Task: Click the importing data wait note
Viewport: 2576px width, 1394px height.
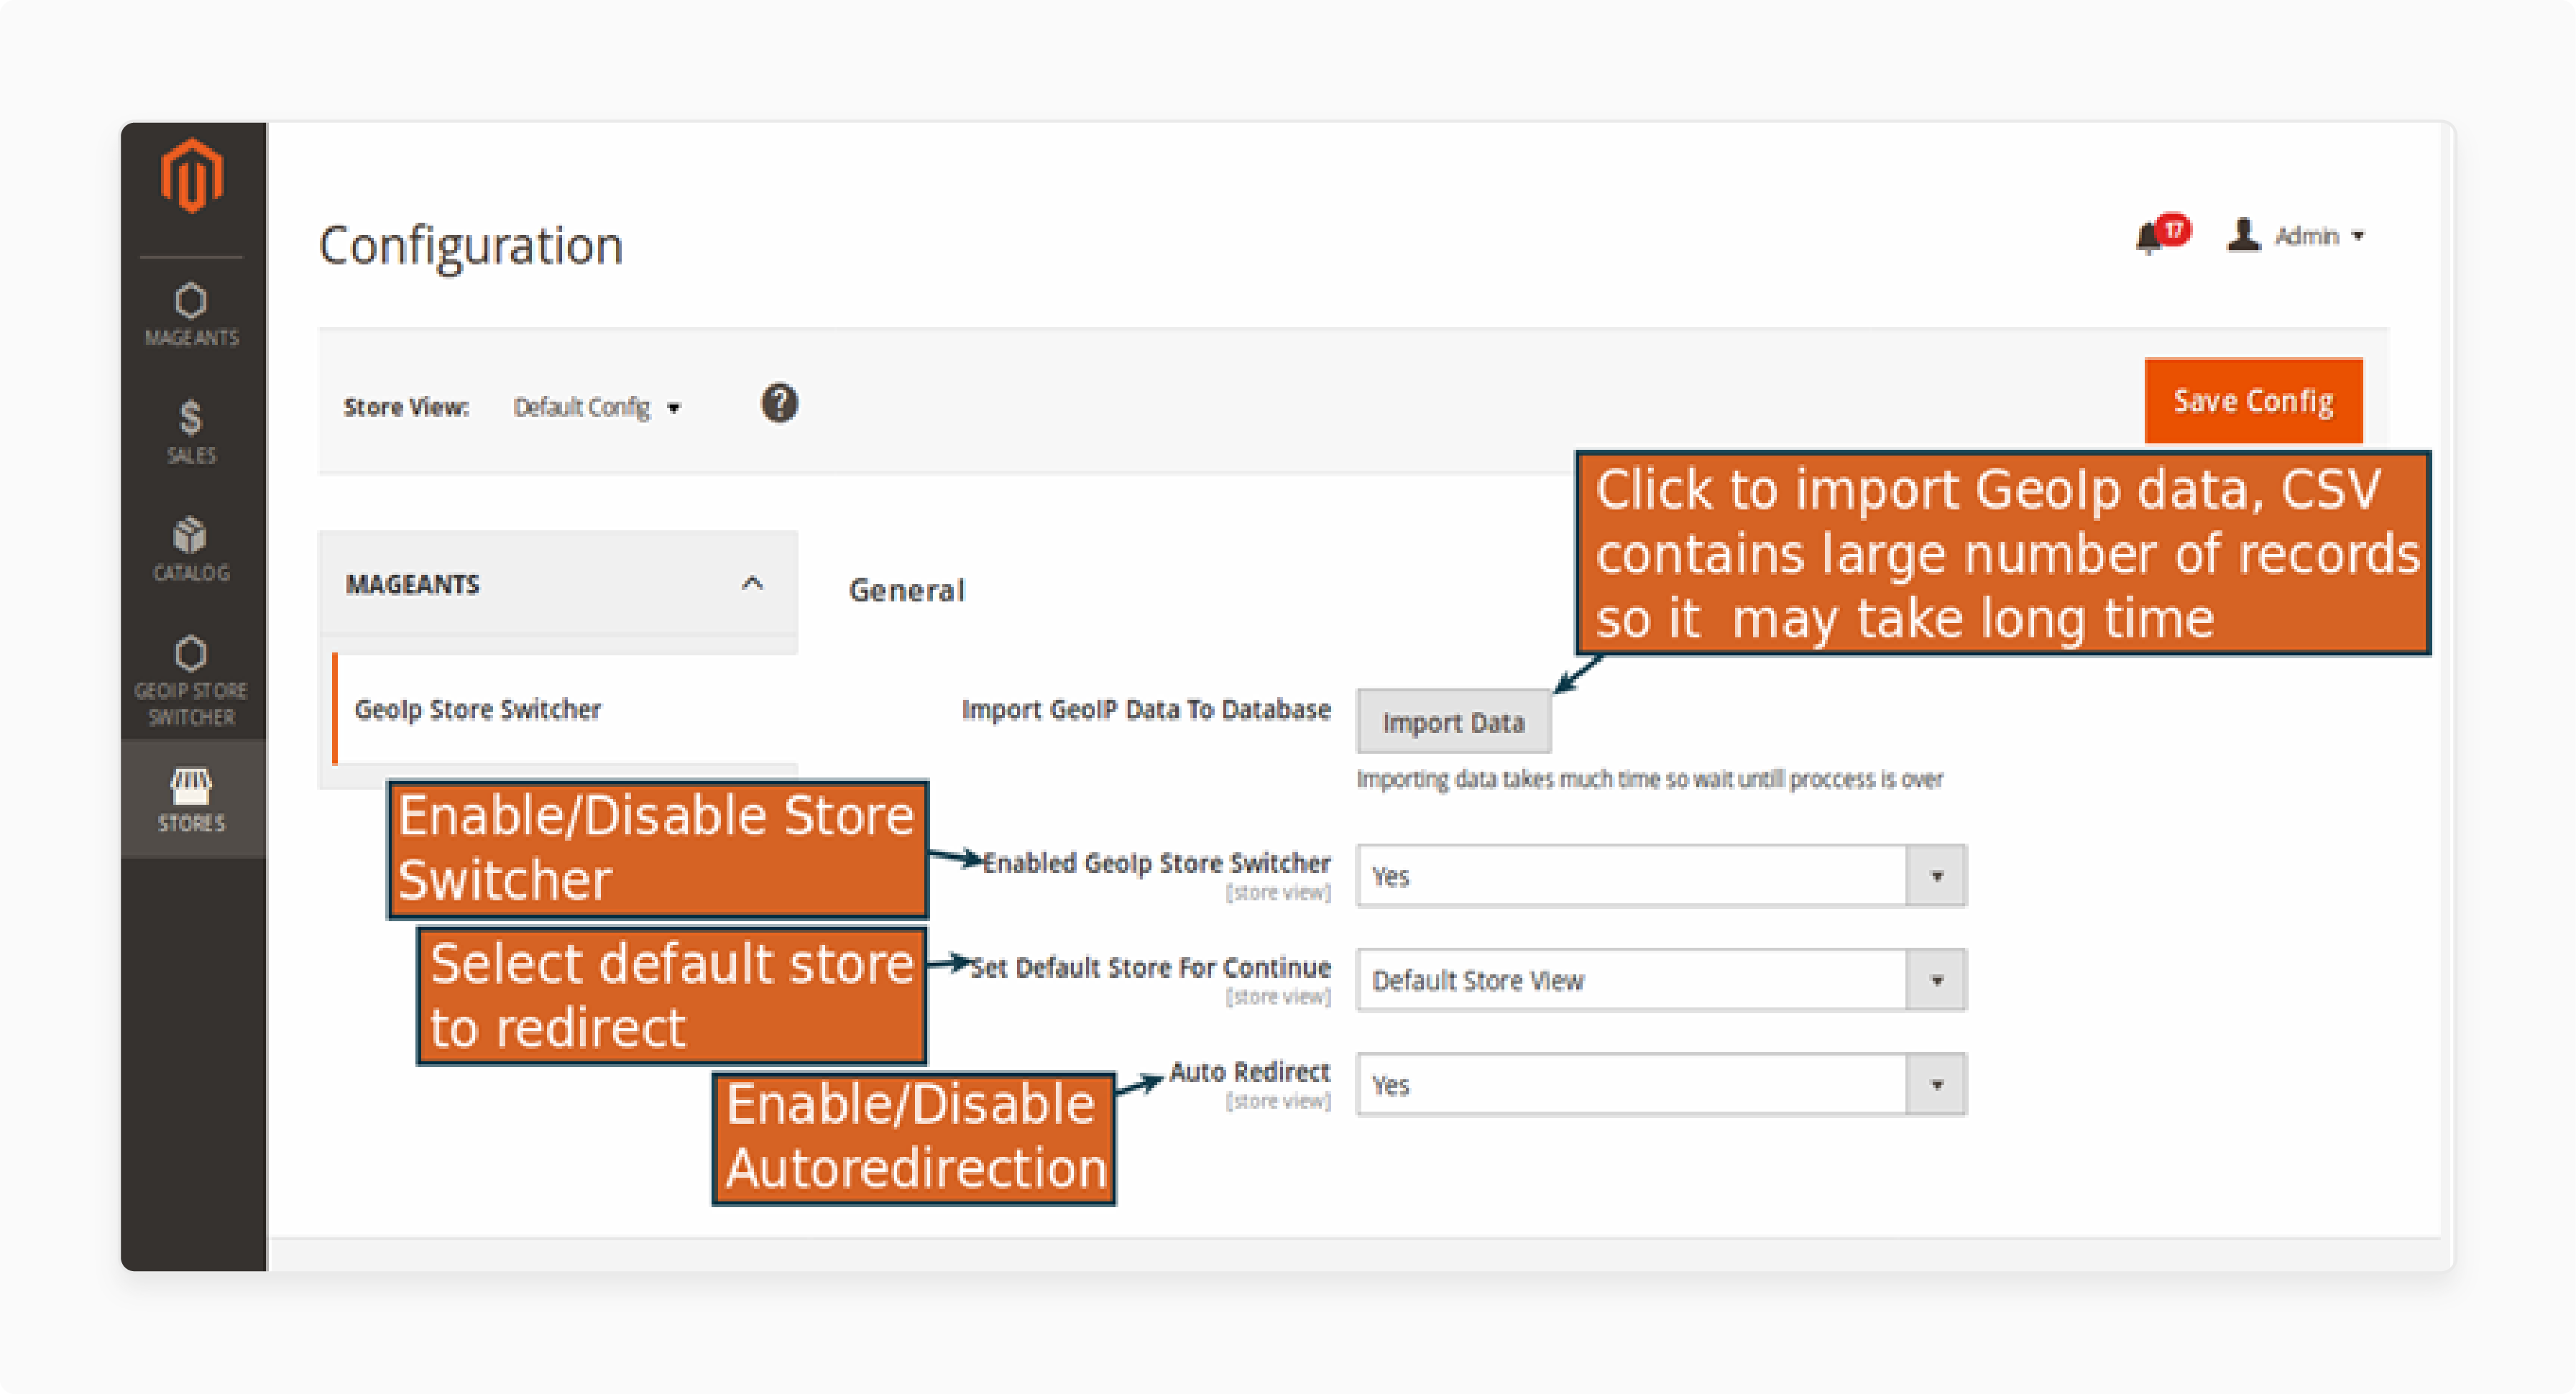Action: [1650, 779]
